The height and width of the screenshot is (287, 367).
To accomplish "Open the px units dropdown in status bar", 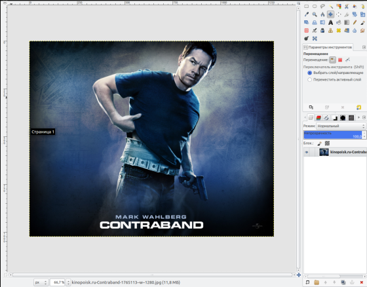I will tap(41, 282).
